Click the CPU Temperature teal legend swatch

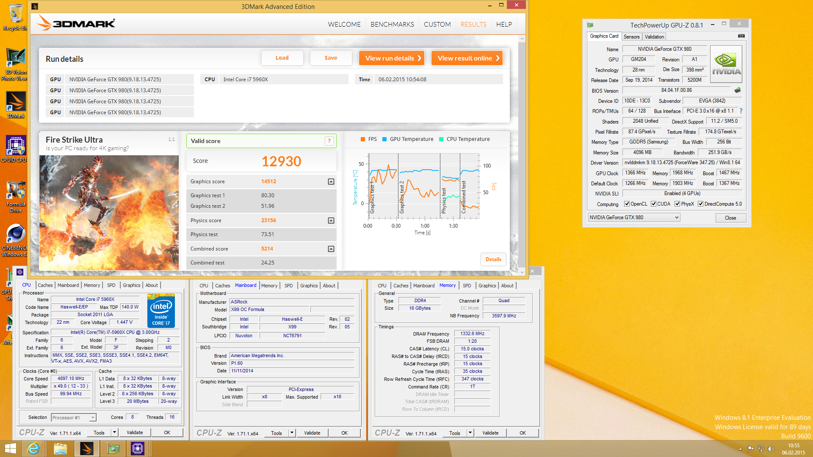(441, 139)
